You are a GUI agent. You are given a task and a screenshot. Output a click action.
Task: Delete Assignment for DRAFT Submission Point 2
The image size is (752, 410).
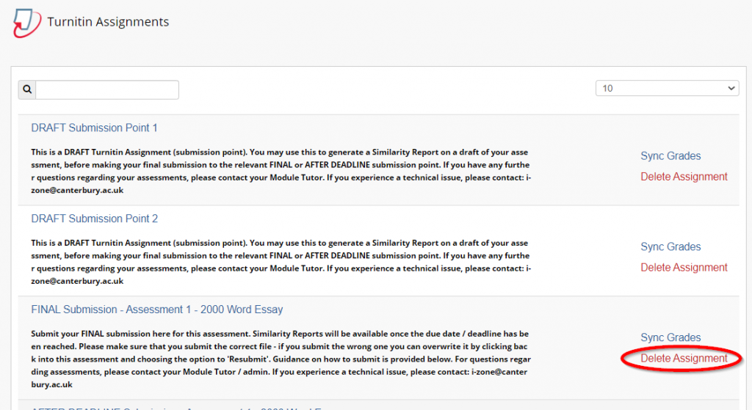point(684,267)
